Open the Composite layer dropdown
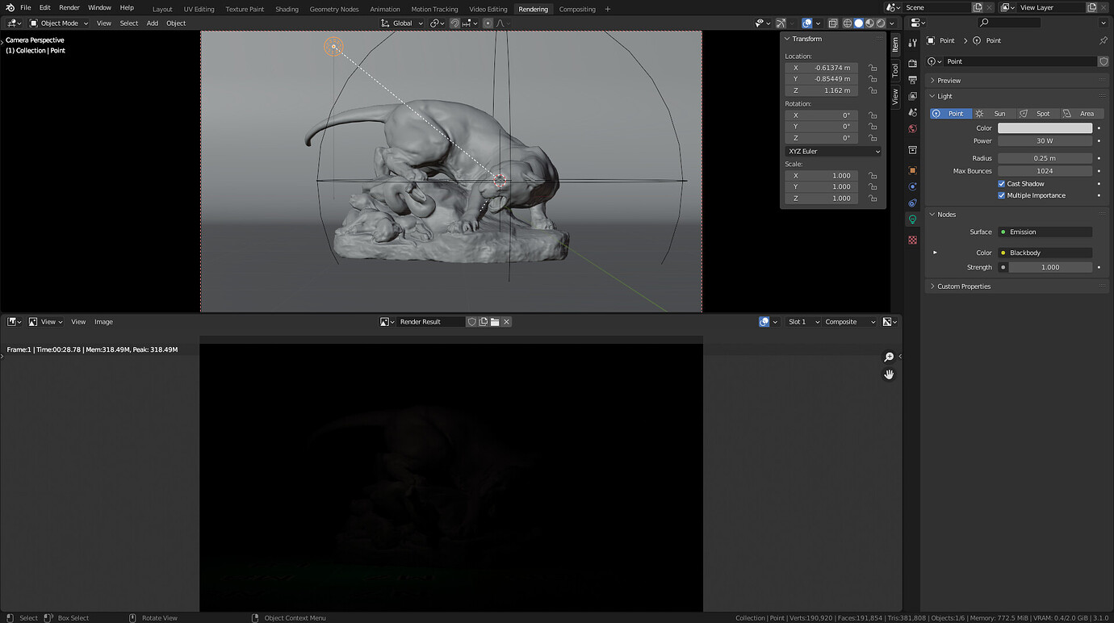Image resolution: width=1114 pixels, height=623 pixels. pos(849,322)
